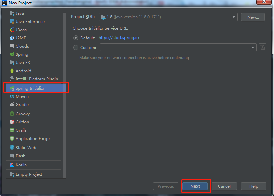Click the Flash icon
Image resolution: width=274 pixels, height=196 pixels.
tap(12, 156)
